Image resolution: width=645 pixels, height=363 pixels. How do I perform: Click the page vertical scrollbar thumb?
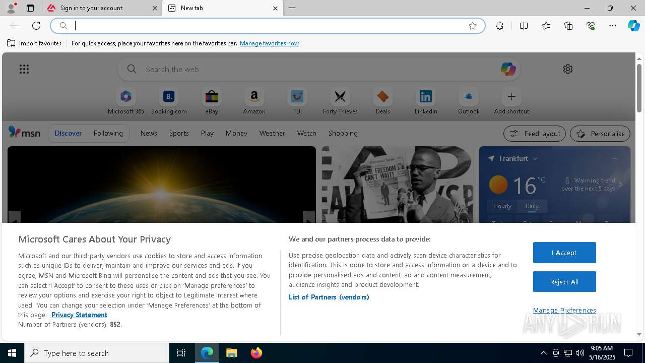(x=639, y=88)
